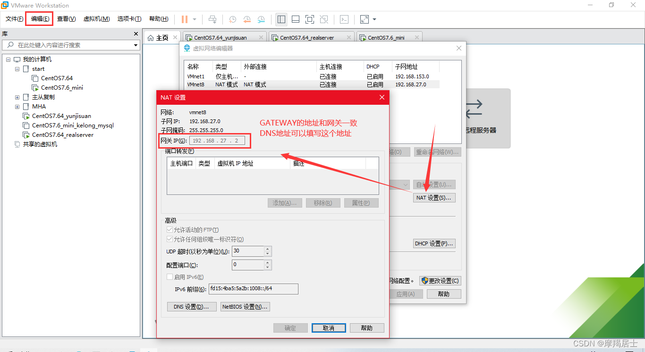Open the 选项卡(T) menu
Screen dimensions: 645x352
129,19
